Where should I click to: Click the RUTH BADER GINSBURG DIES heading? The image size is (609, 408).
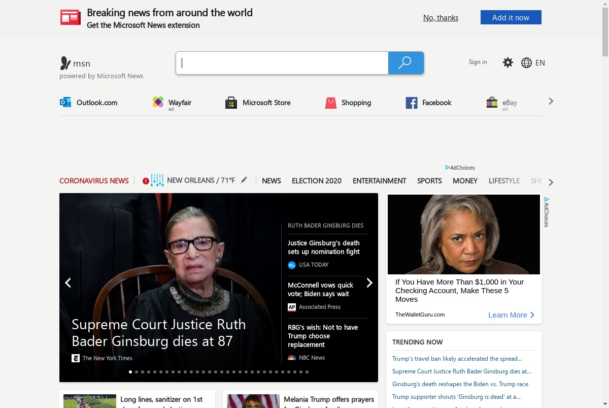(x=325, y=226)
